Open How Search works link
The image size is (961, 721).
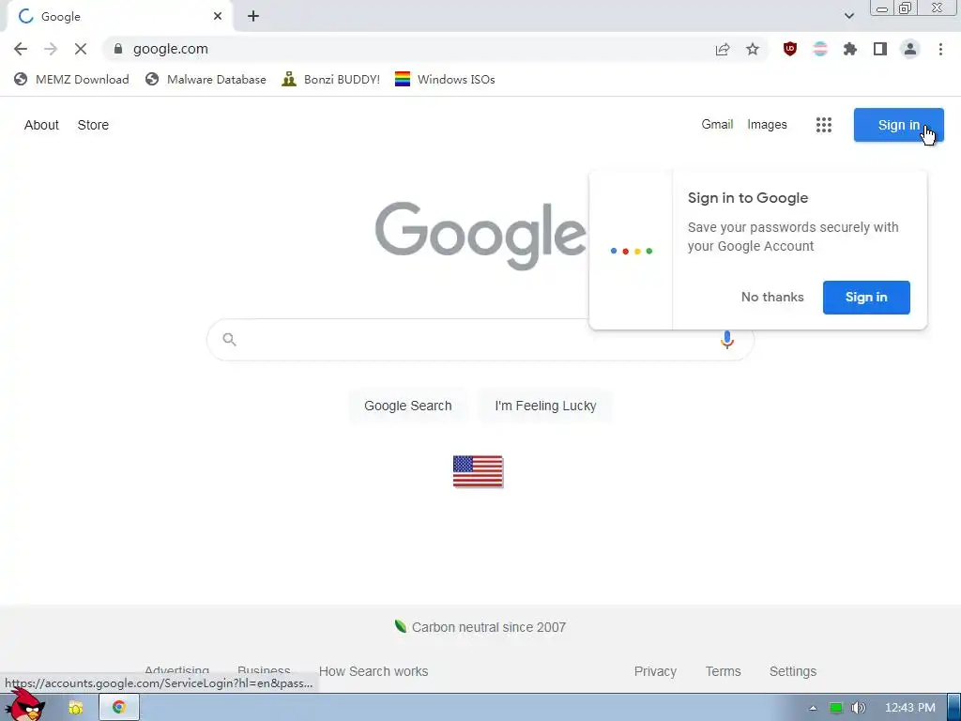pos(374,671)
